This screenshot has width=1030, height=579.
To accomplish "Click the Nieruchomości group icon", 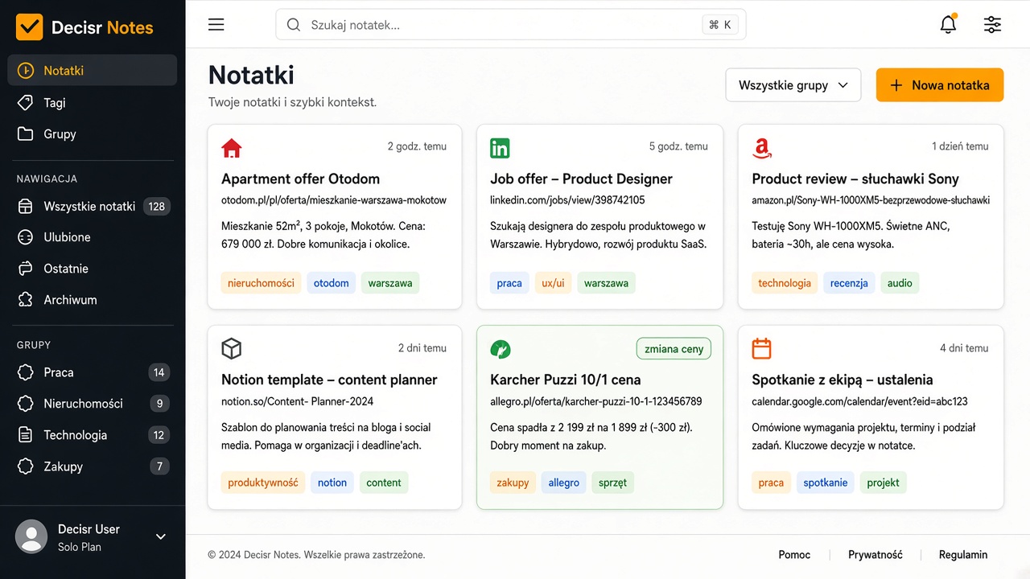I will coord(26,404).
